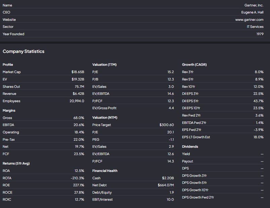The image size is (270, 208).
Task: Select the NTM P/FCF value 14.3
Action: 171,161
